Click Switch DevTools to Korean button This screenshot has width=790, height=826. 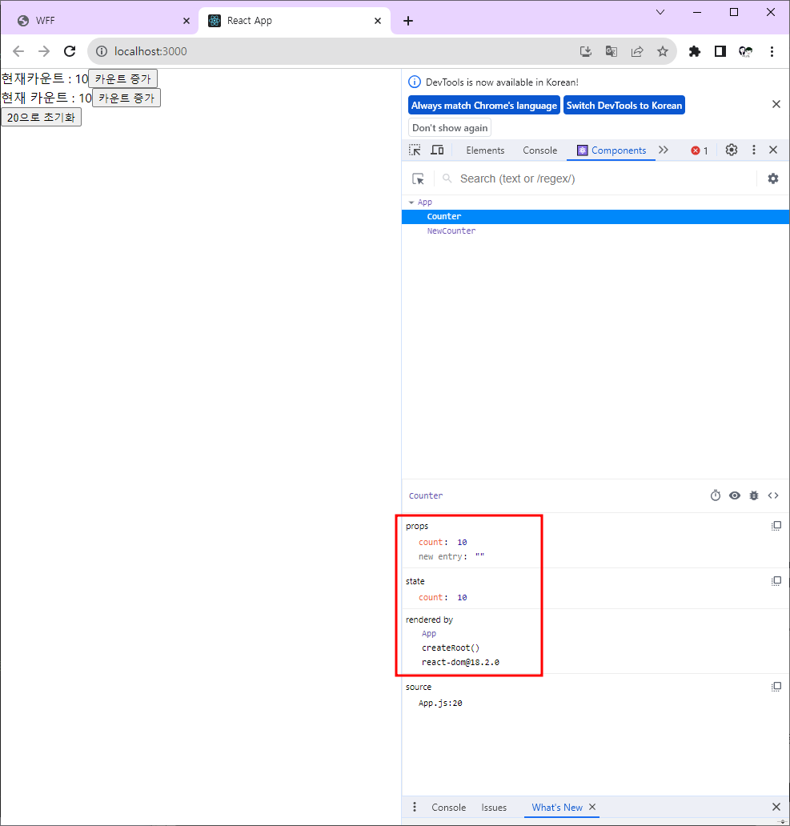[624, 106]
